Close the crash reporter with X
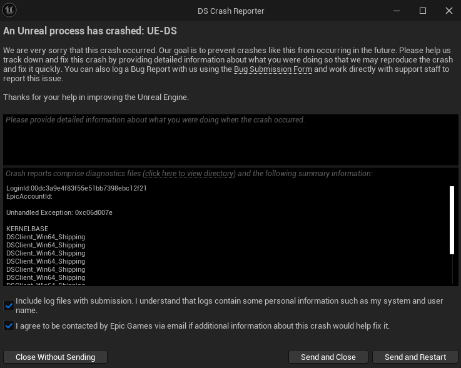The height and width of the screenshot is (368, 461). pyautogui.click(x=449, y=11)
